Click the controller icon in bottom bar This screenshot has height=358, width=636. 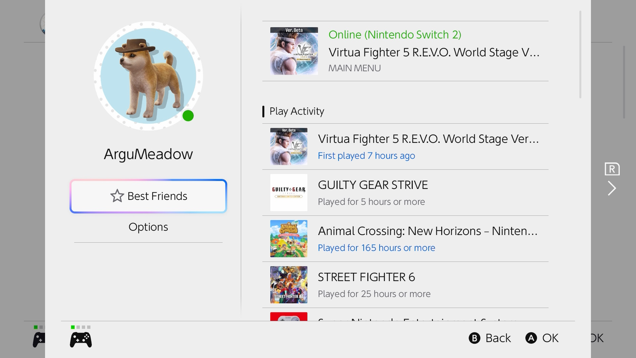pos(81,340)
